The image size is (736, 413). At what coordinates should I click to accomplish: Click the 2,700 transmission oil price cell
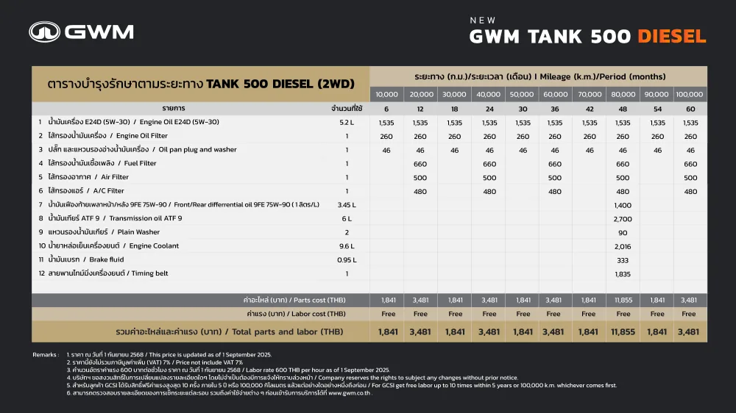click(623, 219)
